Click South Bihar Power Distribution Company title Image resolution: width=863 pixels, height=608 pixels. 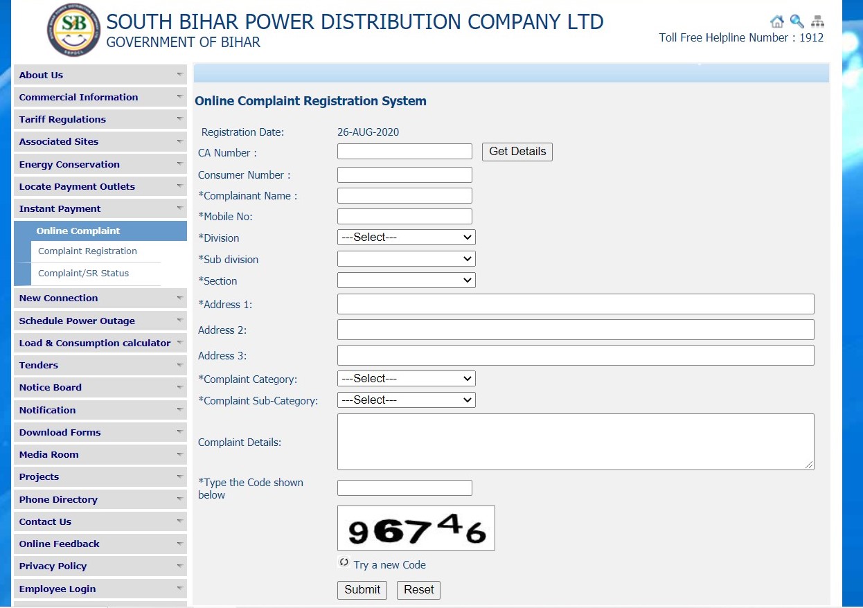[355, 21]
